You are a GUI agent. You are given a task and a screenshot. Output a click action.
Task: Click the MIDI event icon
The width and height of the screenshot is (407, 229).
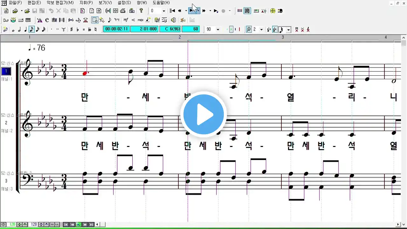pyautogui.click(x=140, y=20)
